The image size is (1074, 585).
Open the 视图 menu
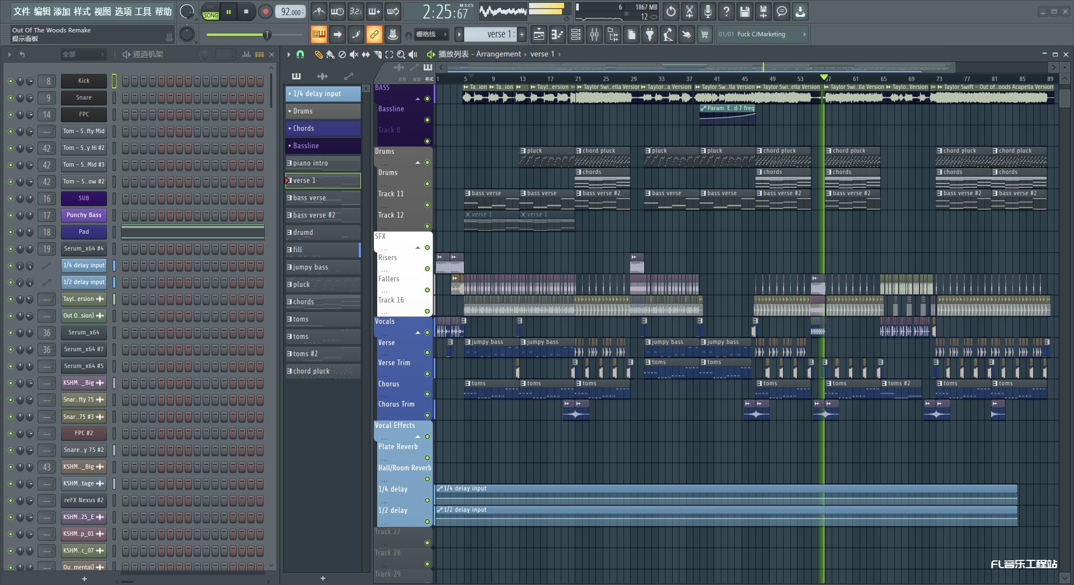[x=102, y=11]
